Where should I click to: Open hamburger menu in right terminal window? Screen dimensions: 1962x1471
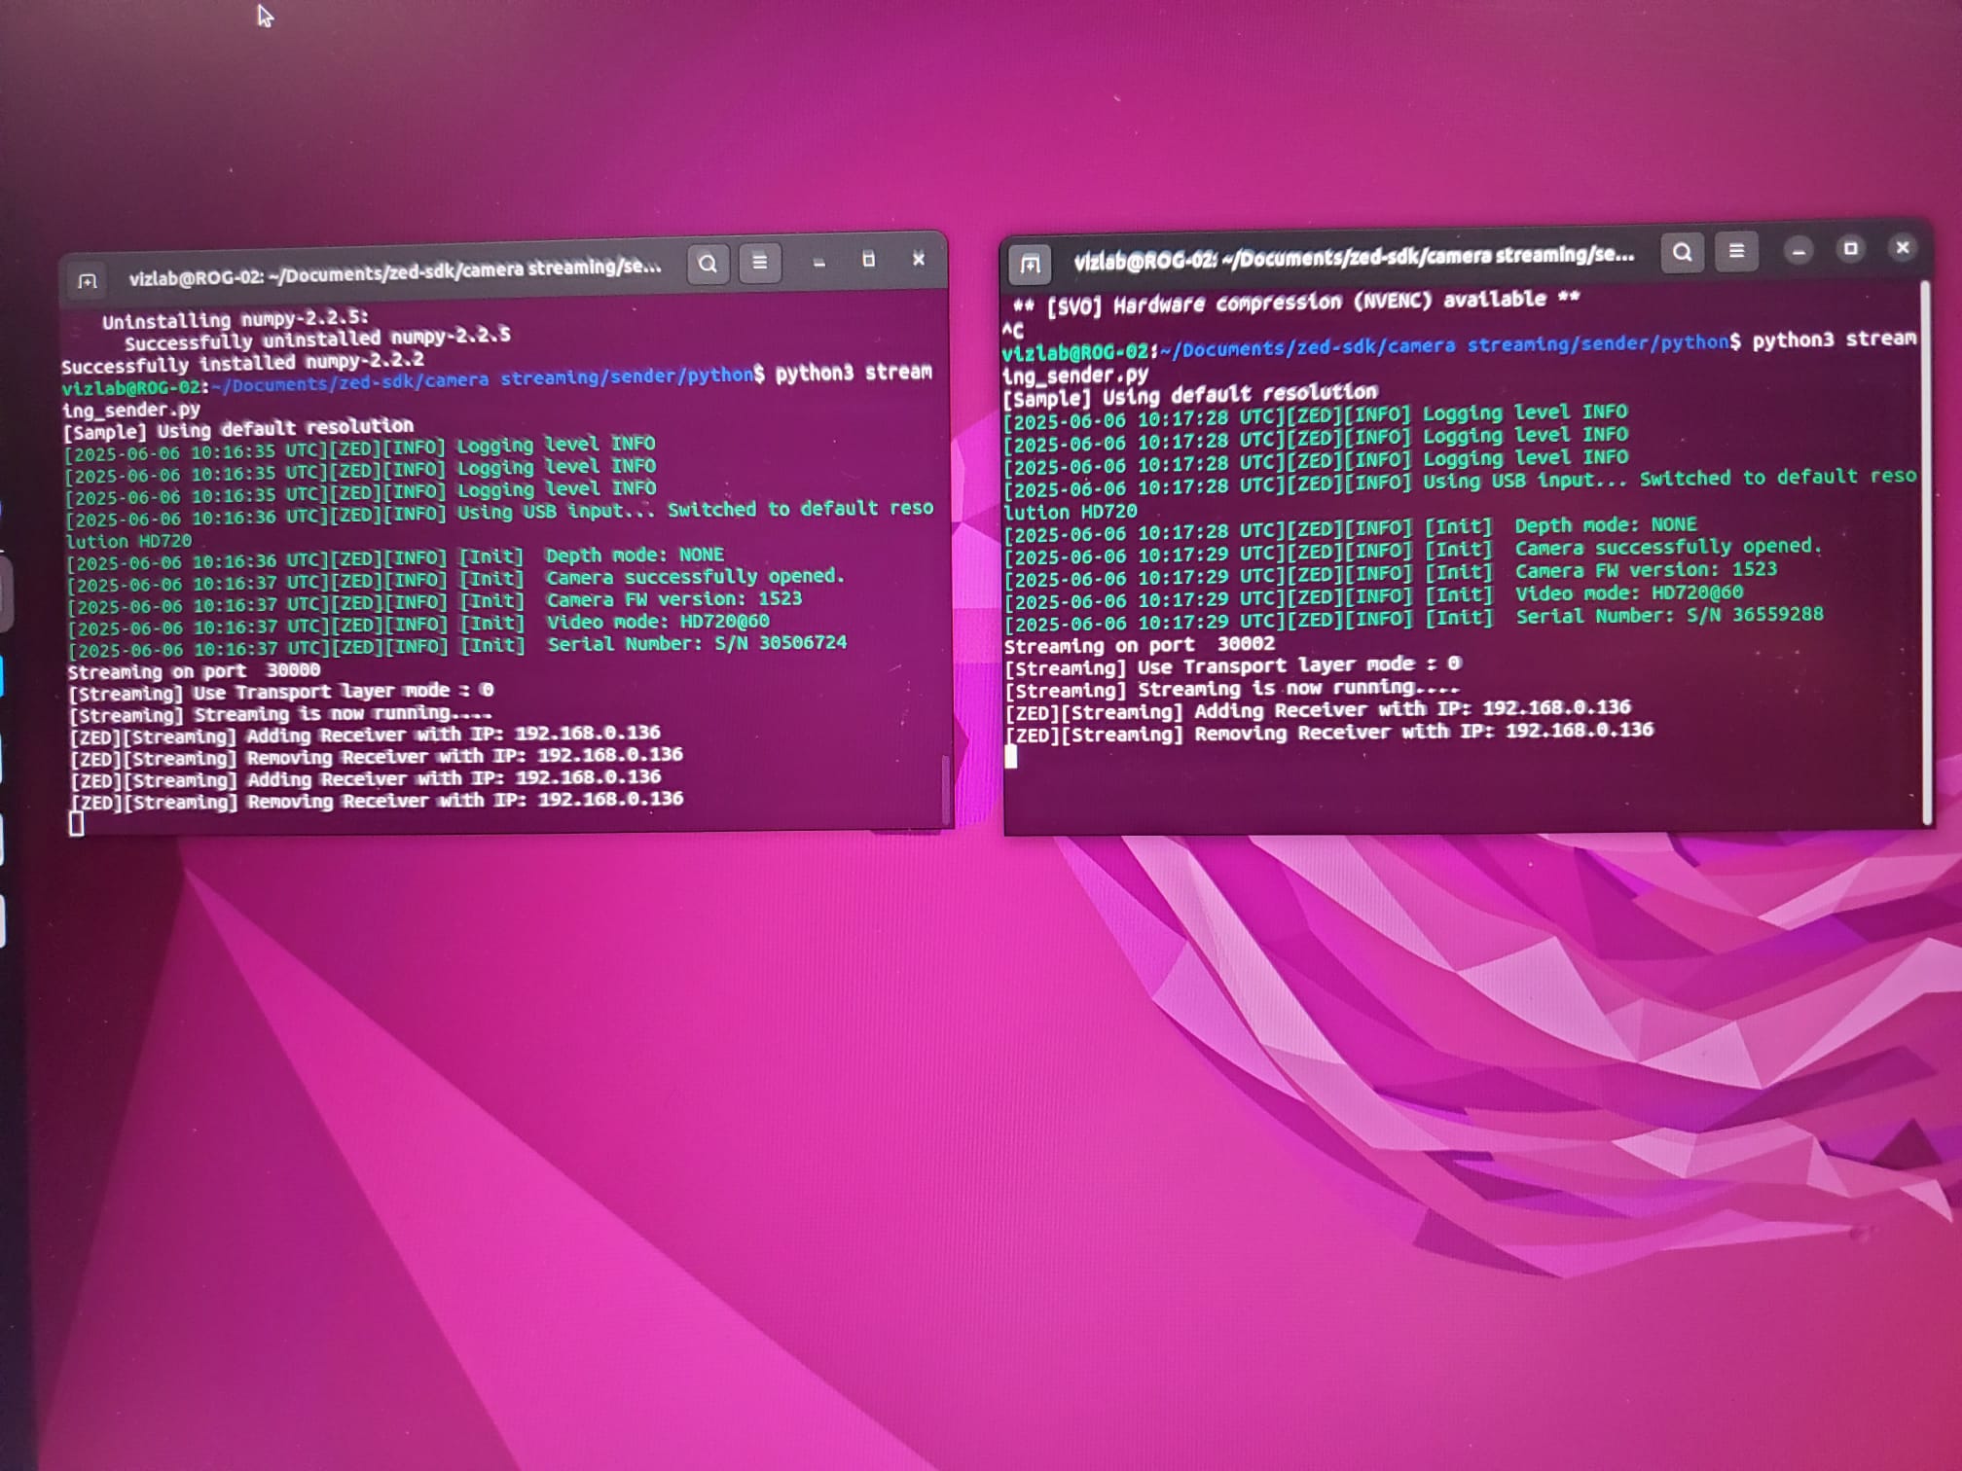point(1736,251)
